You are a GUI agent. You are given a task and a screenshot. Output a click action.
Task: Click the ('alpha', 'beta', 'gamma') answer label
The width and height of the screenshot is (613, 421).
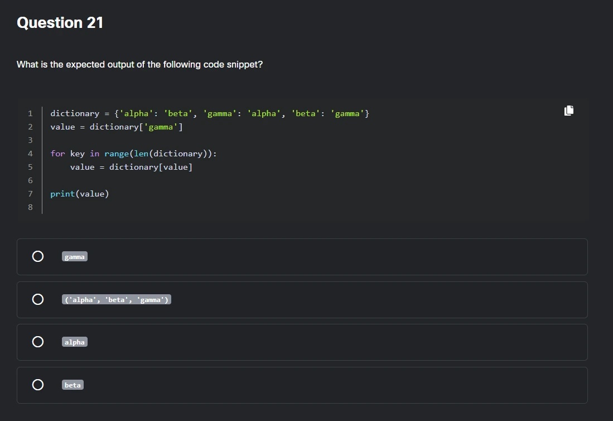(x=116, y=300)
